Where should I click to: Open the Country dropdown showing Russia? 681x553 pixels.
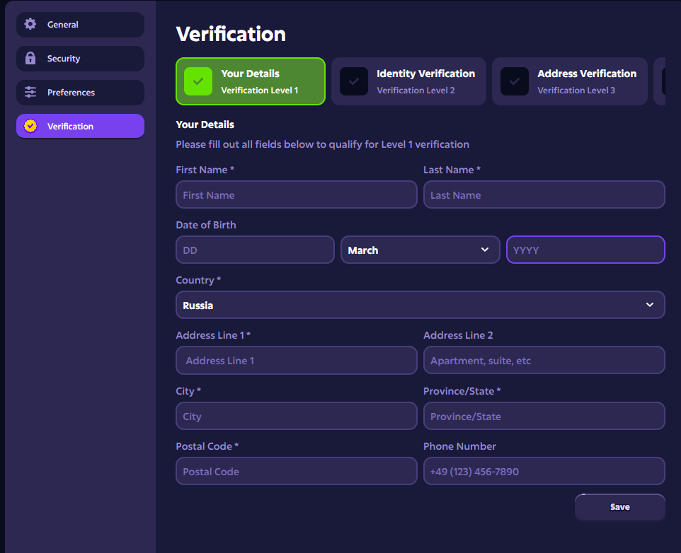click(420, 305)
